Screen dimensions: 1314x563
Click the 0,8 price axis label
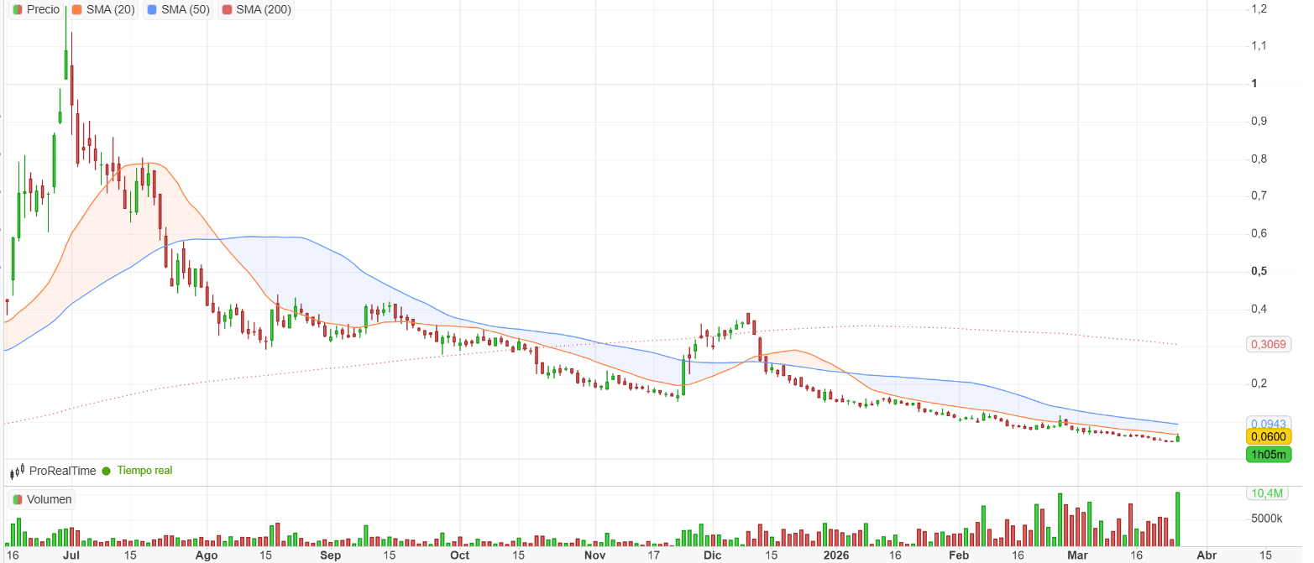pyautogui.click(x=1259, y=159)
